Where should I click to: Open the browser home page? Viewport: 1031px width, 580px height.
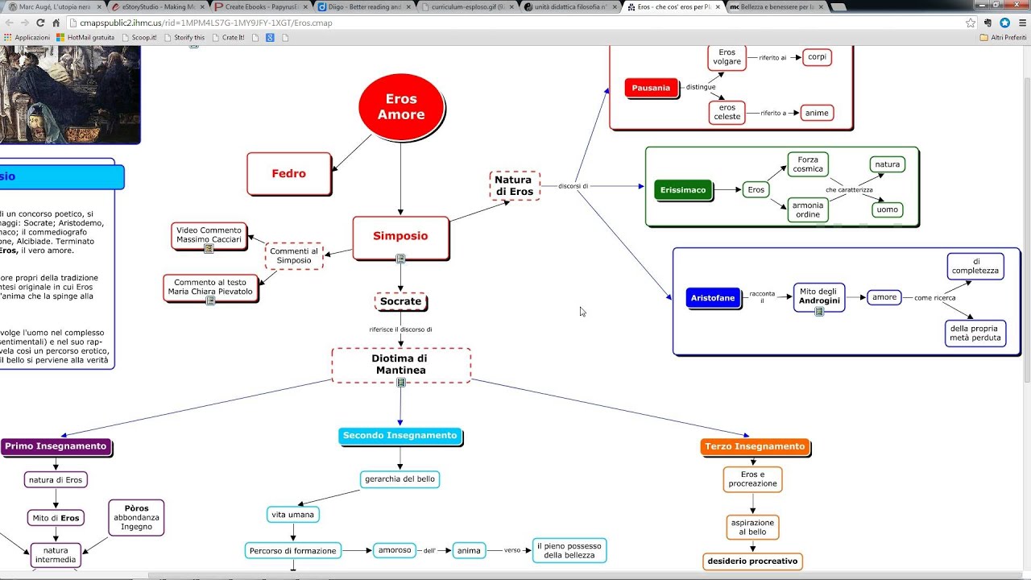56,23
